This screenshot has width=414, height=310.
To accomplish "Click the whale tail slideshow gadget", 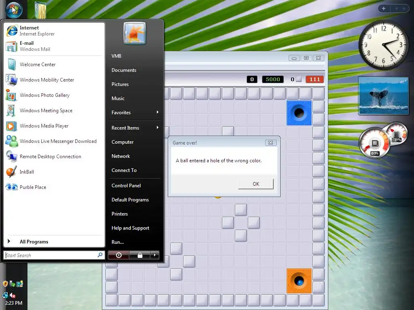I will 383,96.
